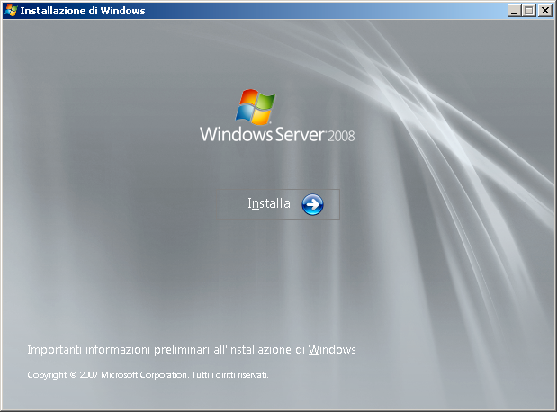The height and width of the screenshot is (412, 557).
Task: Close the Installazione di Windows window
Action: point(545,11)
